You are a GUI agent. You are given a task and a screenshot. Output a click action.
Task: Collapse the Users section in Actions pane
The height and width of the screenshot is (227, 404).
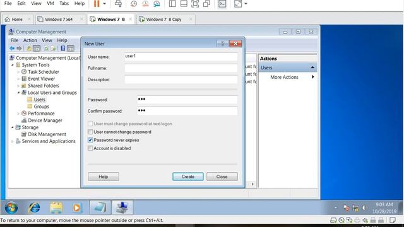(x=312, y=67)
